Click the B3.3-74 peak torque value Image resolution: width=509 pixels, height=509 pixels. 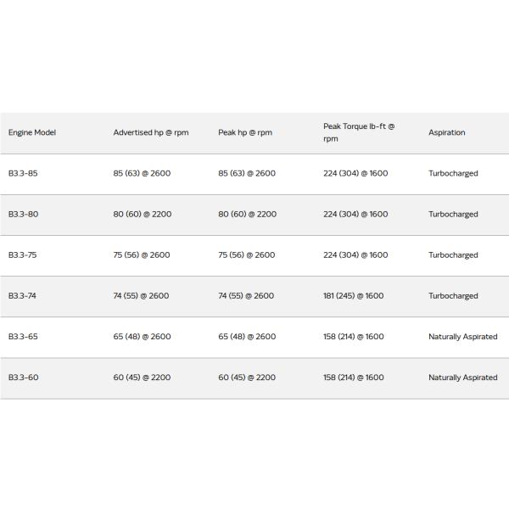point(354,296)
